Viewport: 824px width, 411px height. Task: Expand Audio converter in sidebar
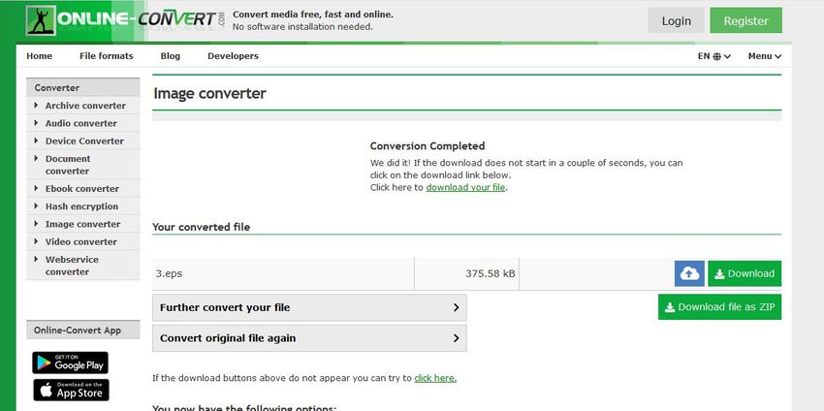click(80, 123)
